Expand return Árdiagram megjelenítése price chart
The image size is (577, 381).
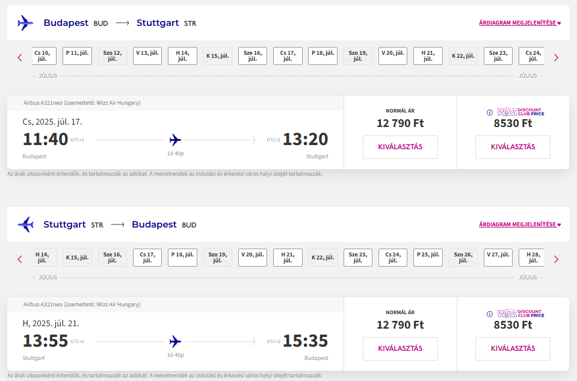[520, 224]
